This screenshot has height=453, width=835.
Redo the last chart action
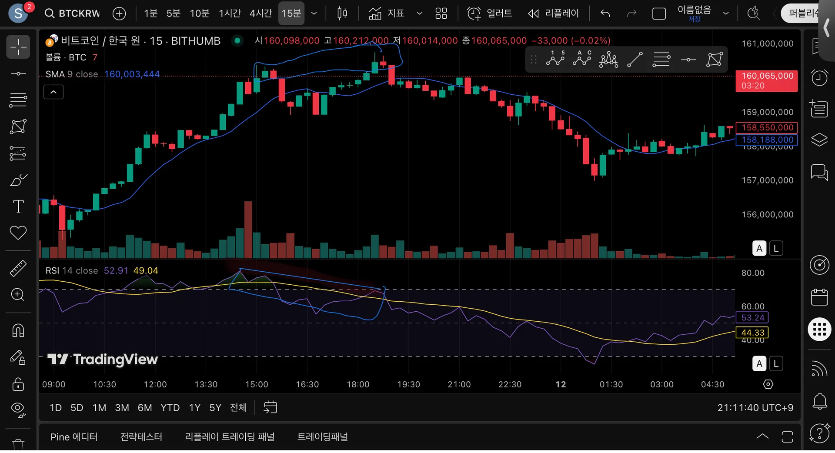(631, 13)
